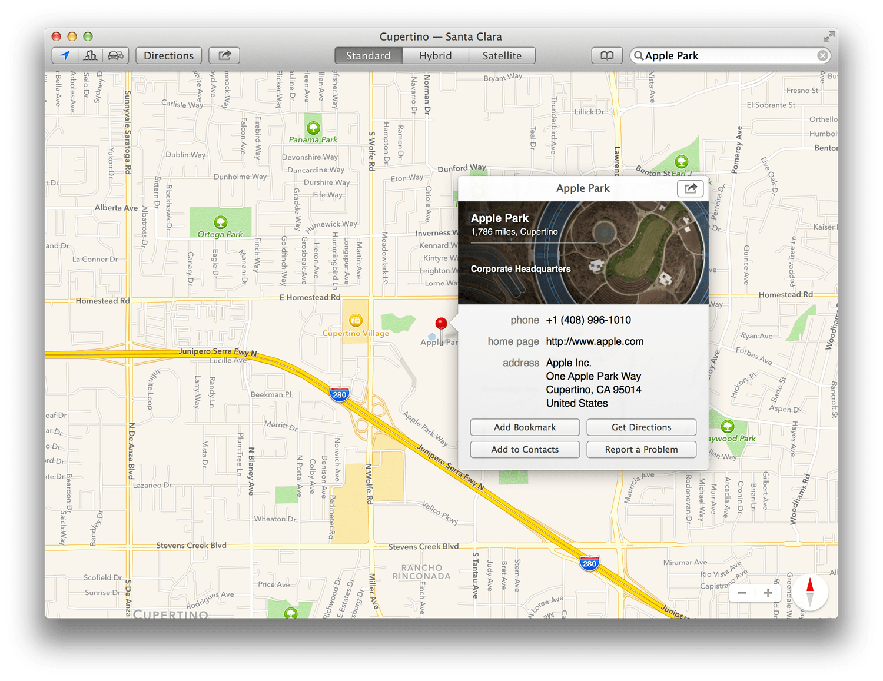
Task: Click the Bryant Way street label
Action: (503, 77)
